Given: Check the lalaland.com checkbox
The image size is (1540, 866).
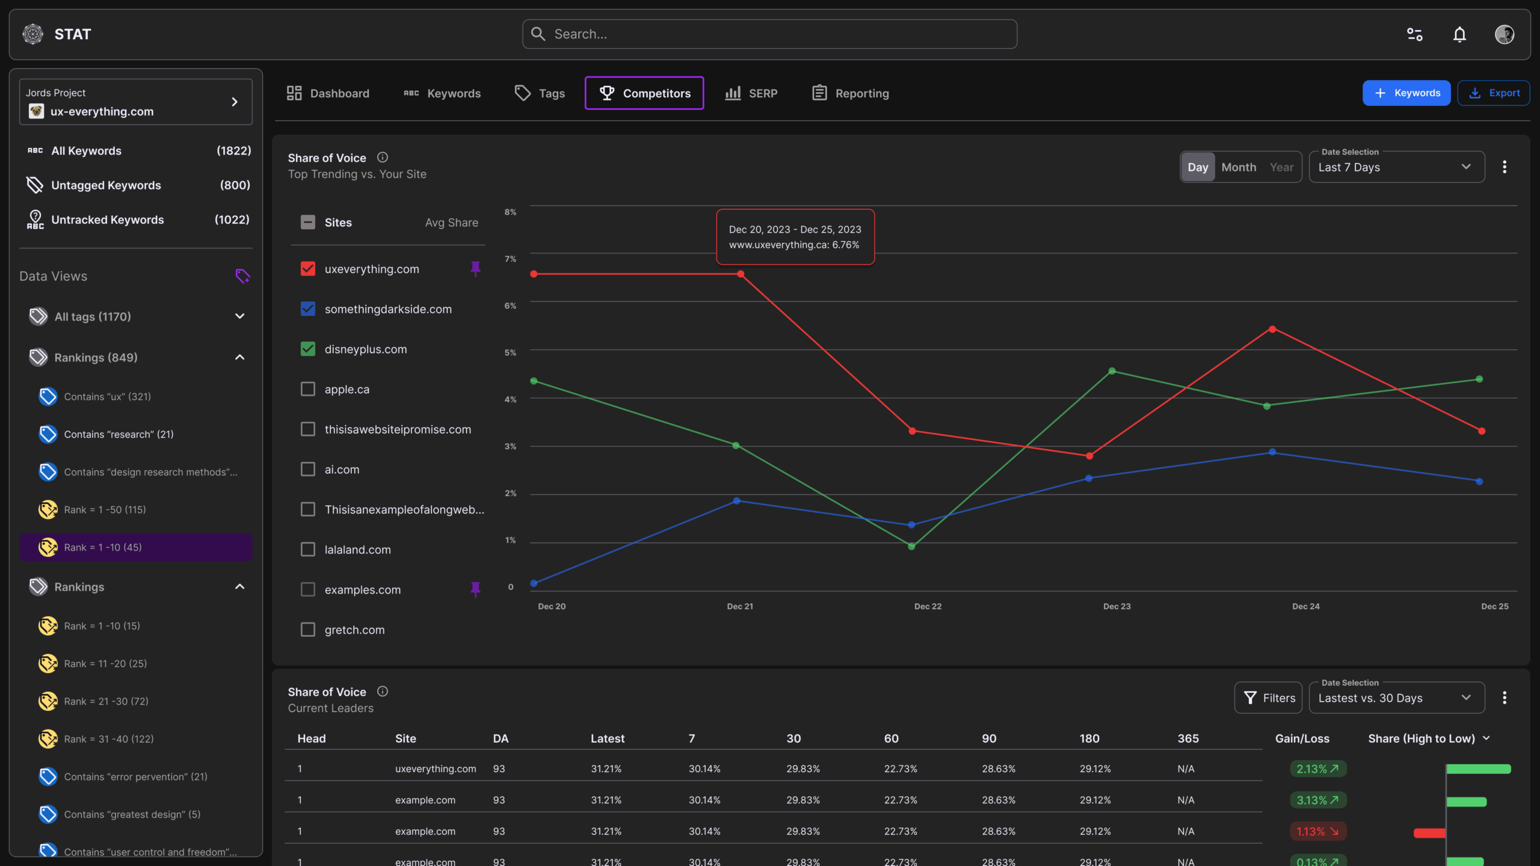Looking at the screenshot, I should [308, 550].
